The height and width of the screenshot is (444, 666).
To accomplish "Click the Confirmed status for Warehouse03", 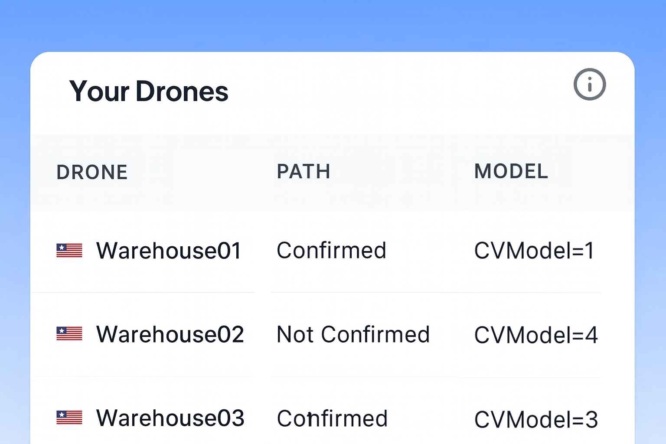I will coord(332,418).
